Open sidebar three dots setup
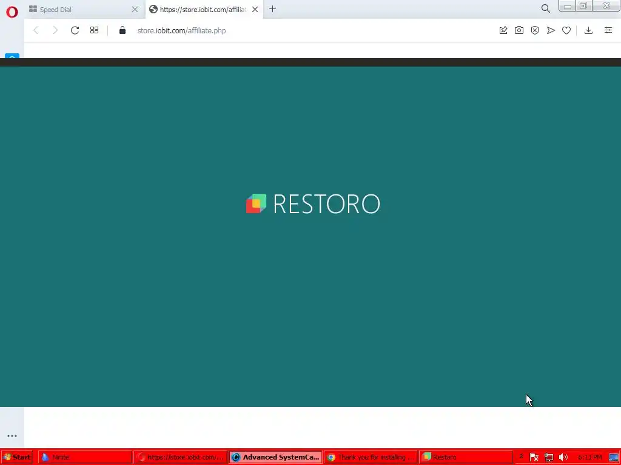The height and width of the screenshot is (465, 621). [x=12, y=436]
